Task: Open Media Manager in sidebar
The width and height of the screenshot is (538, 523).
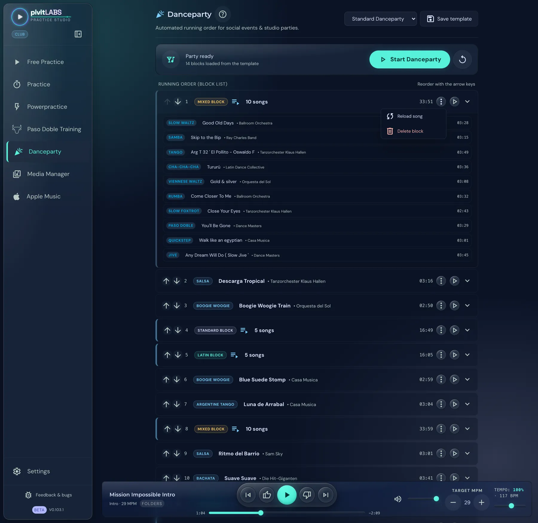Action: point(48,174)
